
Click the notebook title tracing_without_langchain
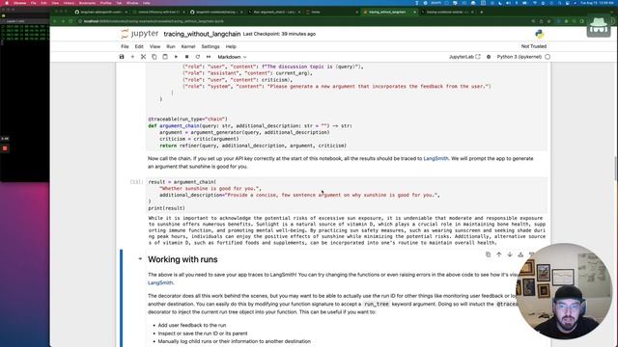point(202,35)
